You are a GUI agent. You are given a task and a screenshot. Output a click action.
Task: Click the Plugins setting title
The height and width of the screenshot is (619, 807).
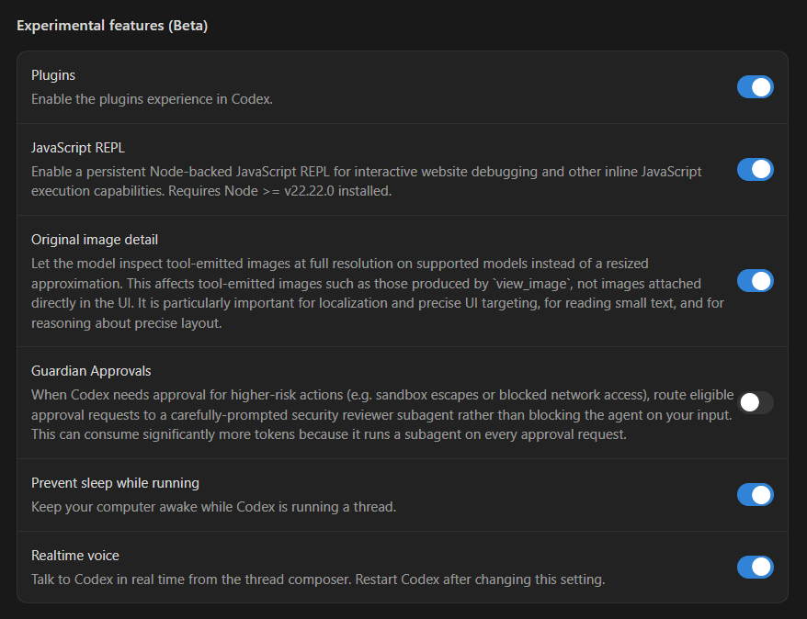click(x=53, y=75)
